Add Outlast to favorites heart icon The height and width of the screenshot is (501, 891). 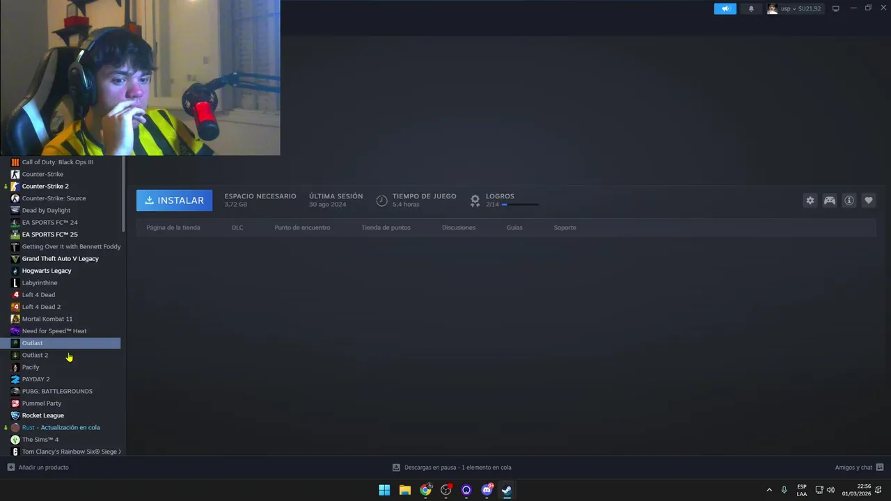(x=869, y=200)
